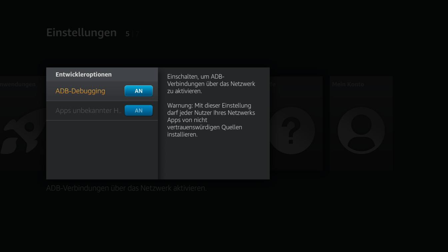Click empty area below the warning text
448x252 pixels.
[214, 159]
